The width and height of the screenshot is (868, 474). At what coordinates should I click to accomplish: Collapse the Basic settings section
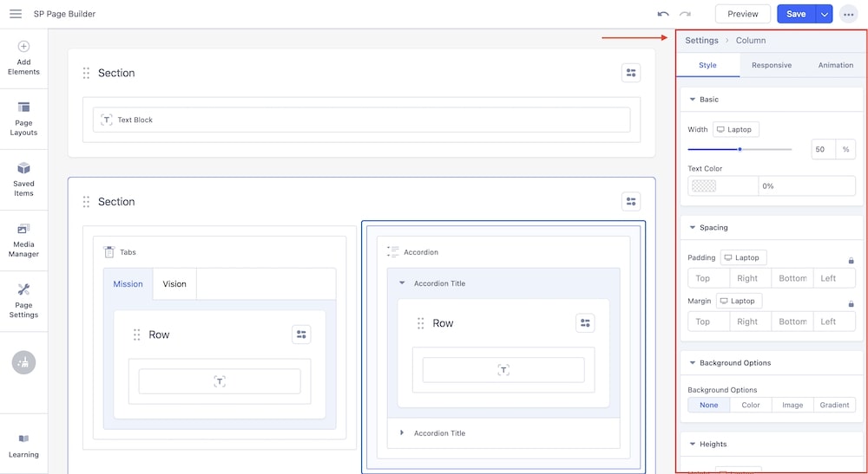(693, 100)
